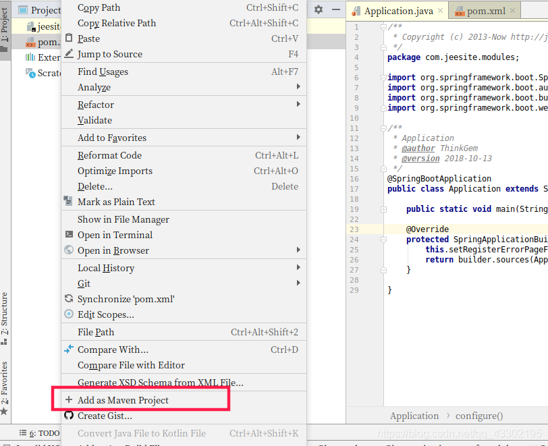Viewport: 548px width, 446px height.
Task: Open the Project panel gear settings
Action: (319, 9)
